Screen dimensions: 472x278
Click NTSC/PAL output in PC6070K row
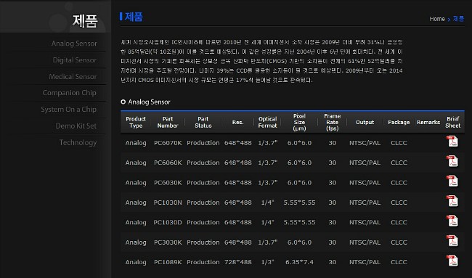pyautogui.click(x=365, y=143)
